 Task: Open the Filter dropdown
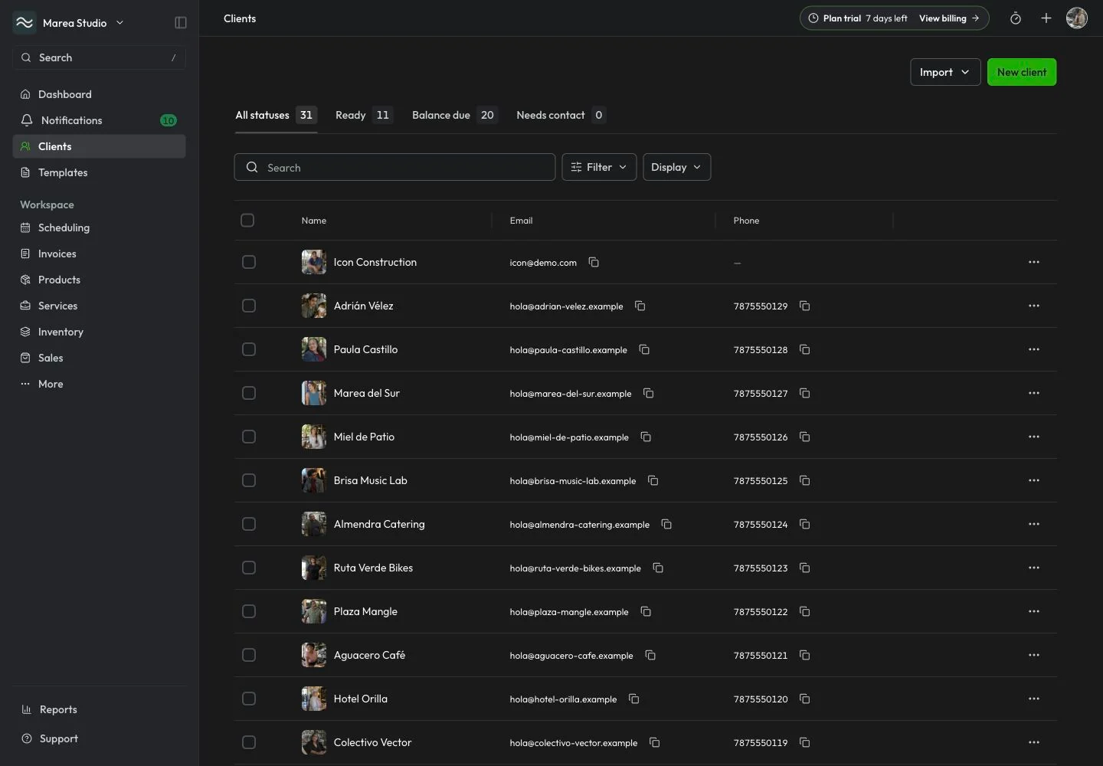pyautogui.click(x=599, y=167)
